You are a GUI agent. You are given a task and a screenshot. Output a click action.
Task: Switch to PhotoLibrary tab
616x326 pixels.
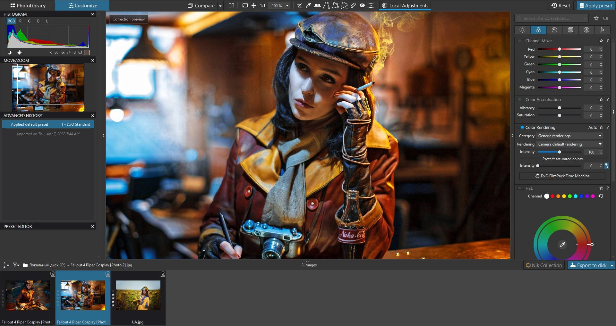click(x=28, y=5)
